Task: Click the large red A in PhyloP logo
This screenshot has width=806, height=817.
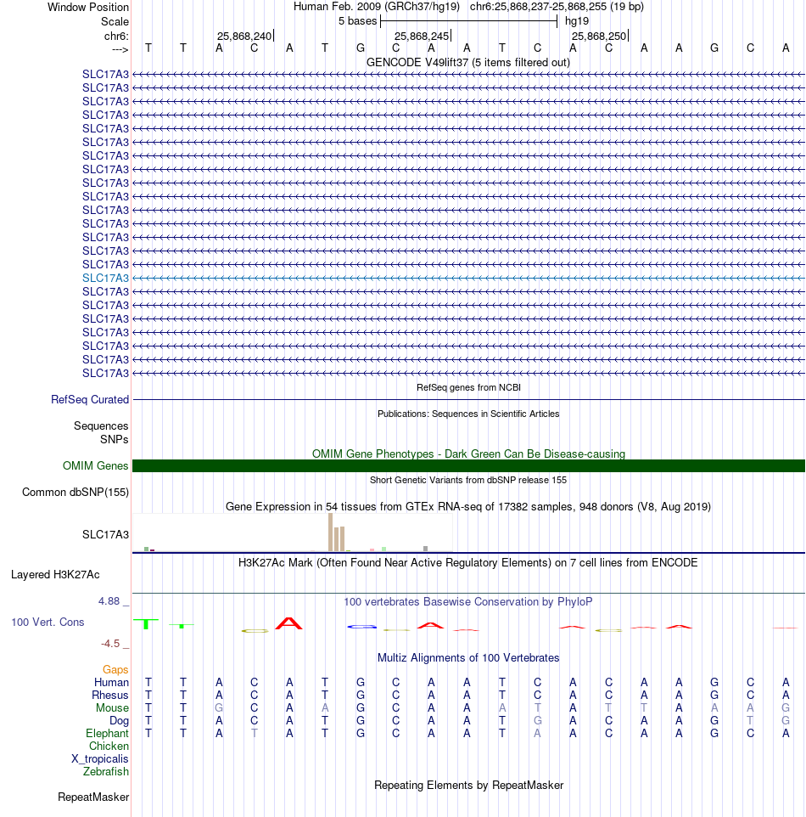Action: coord(289,623)
